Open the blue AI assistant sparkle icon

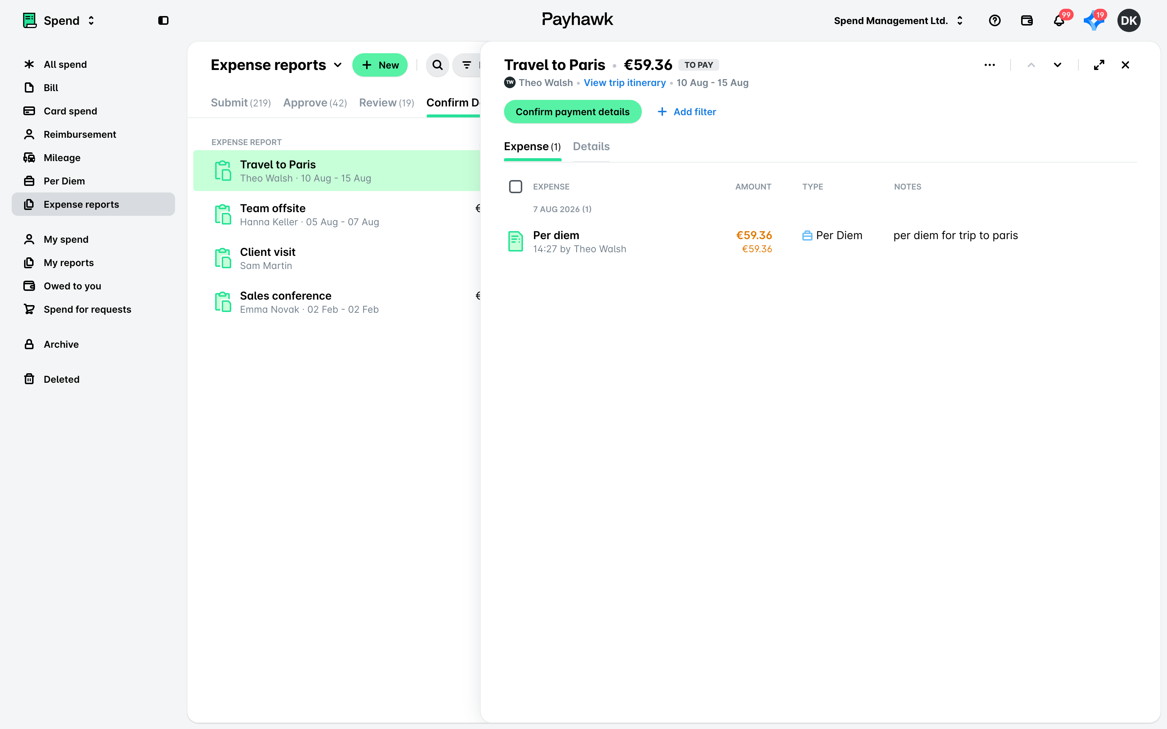(1093, 20)
